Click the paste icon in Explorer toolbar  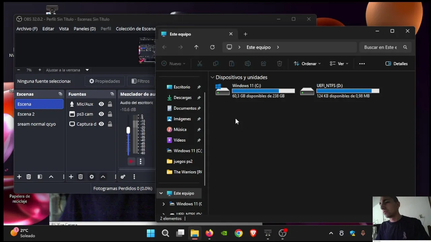point(232,64)
